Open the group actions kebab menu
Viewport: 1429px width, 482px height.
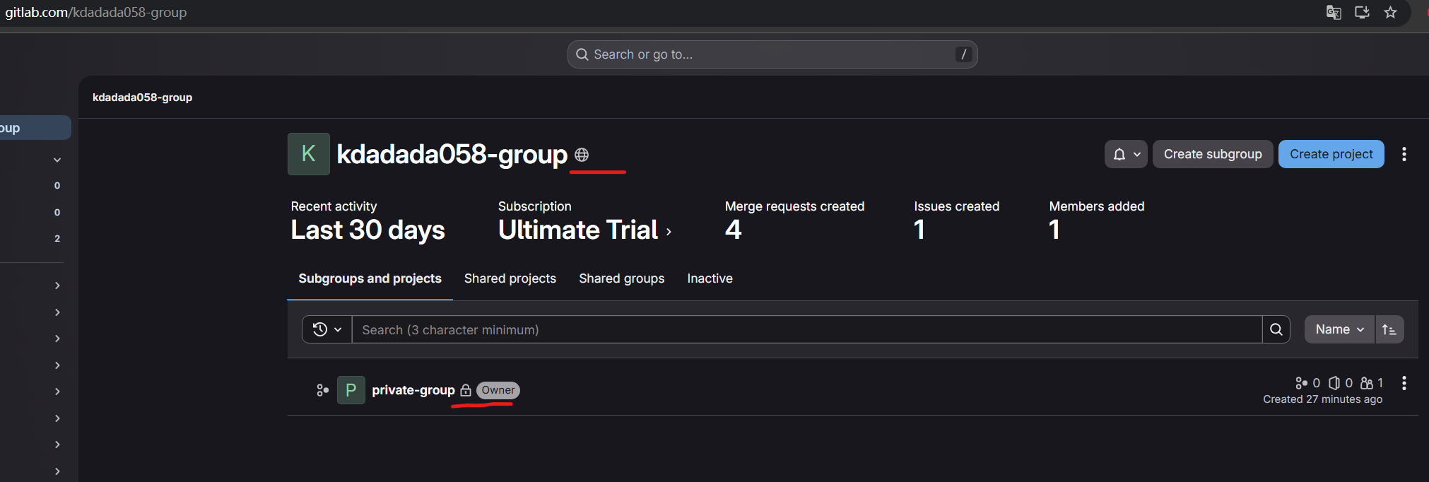1404,154
